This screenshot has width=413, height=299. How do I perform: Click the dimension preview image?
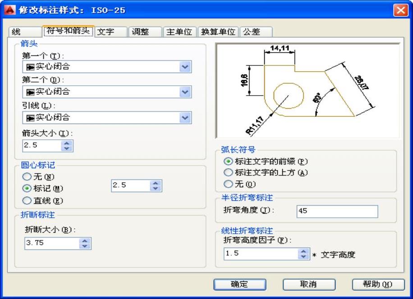(x=308, y=91)
